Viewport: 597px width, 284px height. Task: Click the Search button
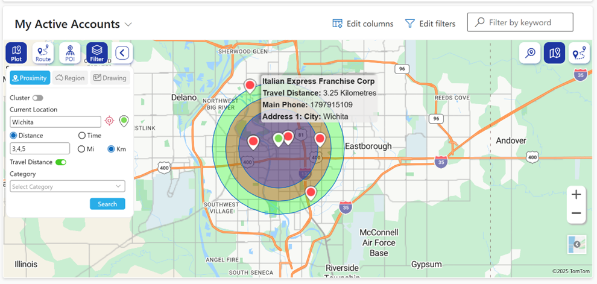point(107,204)
